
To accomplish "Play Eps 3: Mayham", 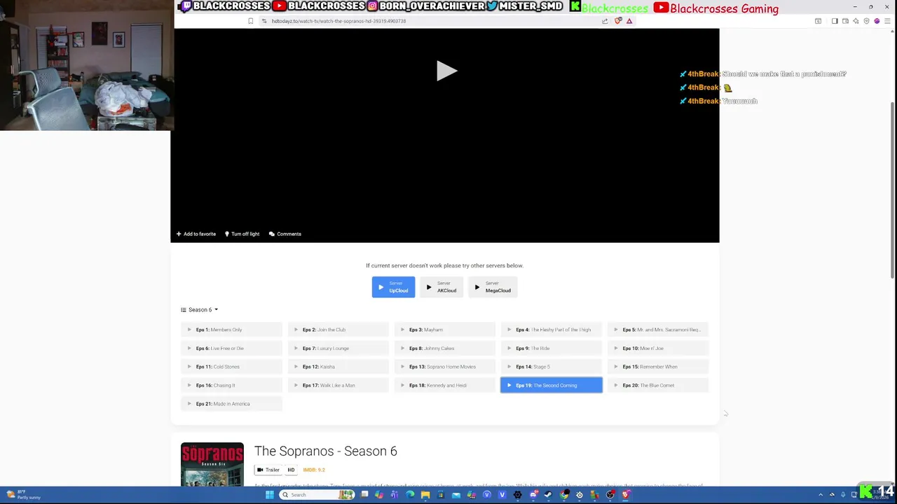I will point(444,330).
